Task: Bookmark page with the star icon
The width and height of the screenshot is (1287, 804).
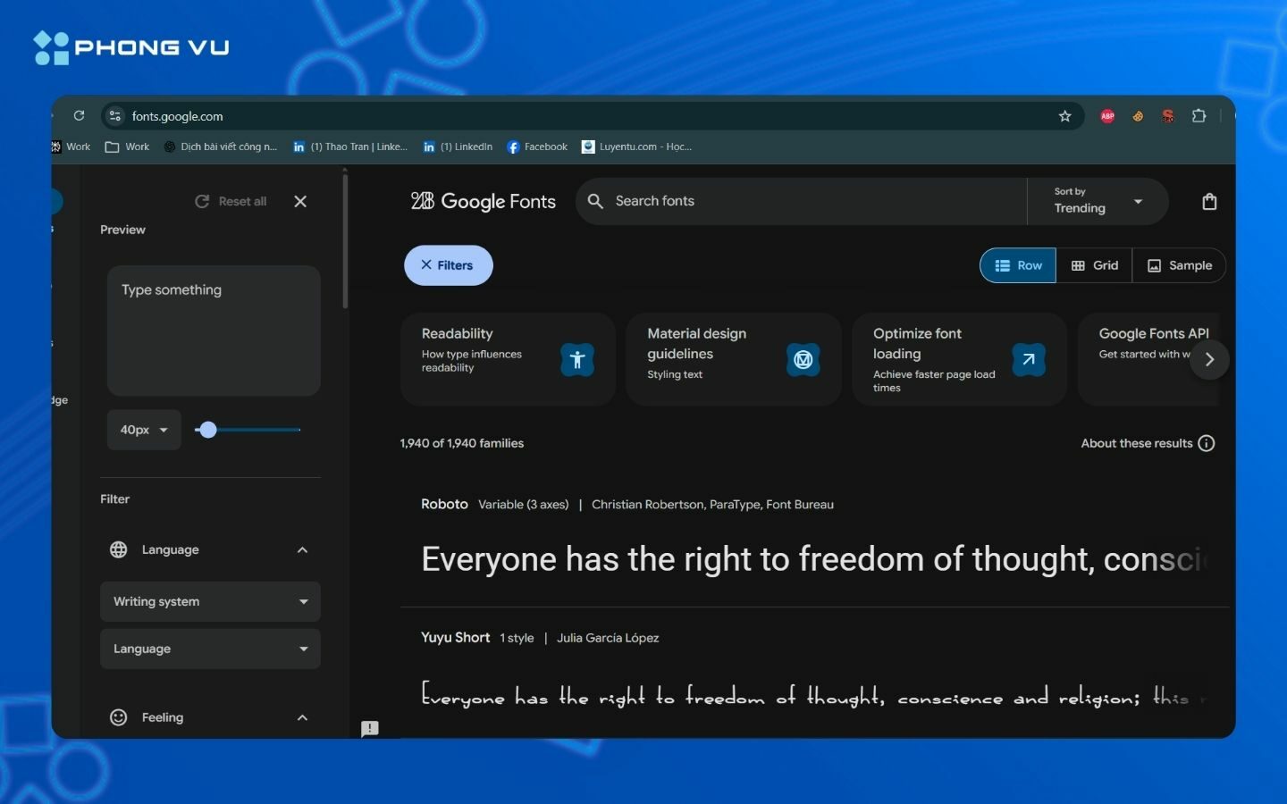Action: point(1064,116)
